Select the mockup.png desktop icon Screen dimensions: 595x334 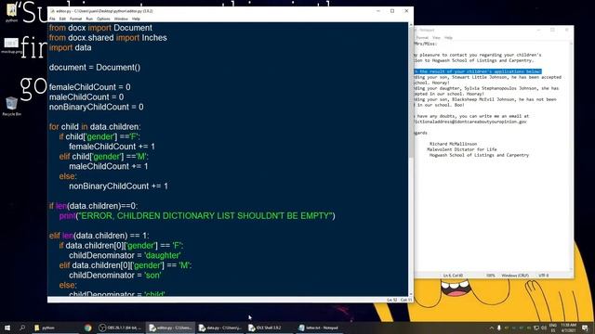[x=11, y=45]
